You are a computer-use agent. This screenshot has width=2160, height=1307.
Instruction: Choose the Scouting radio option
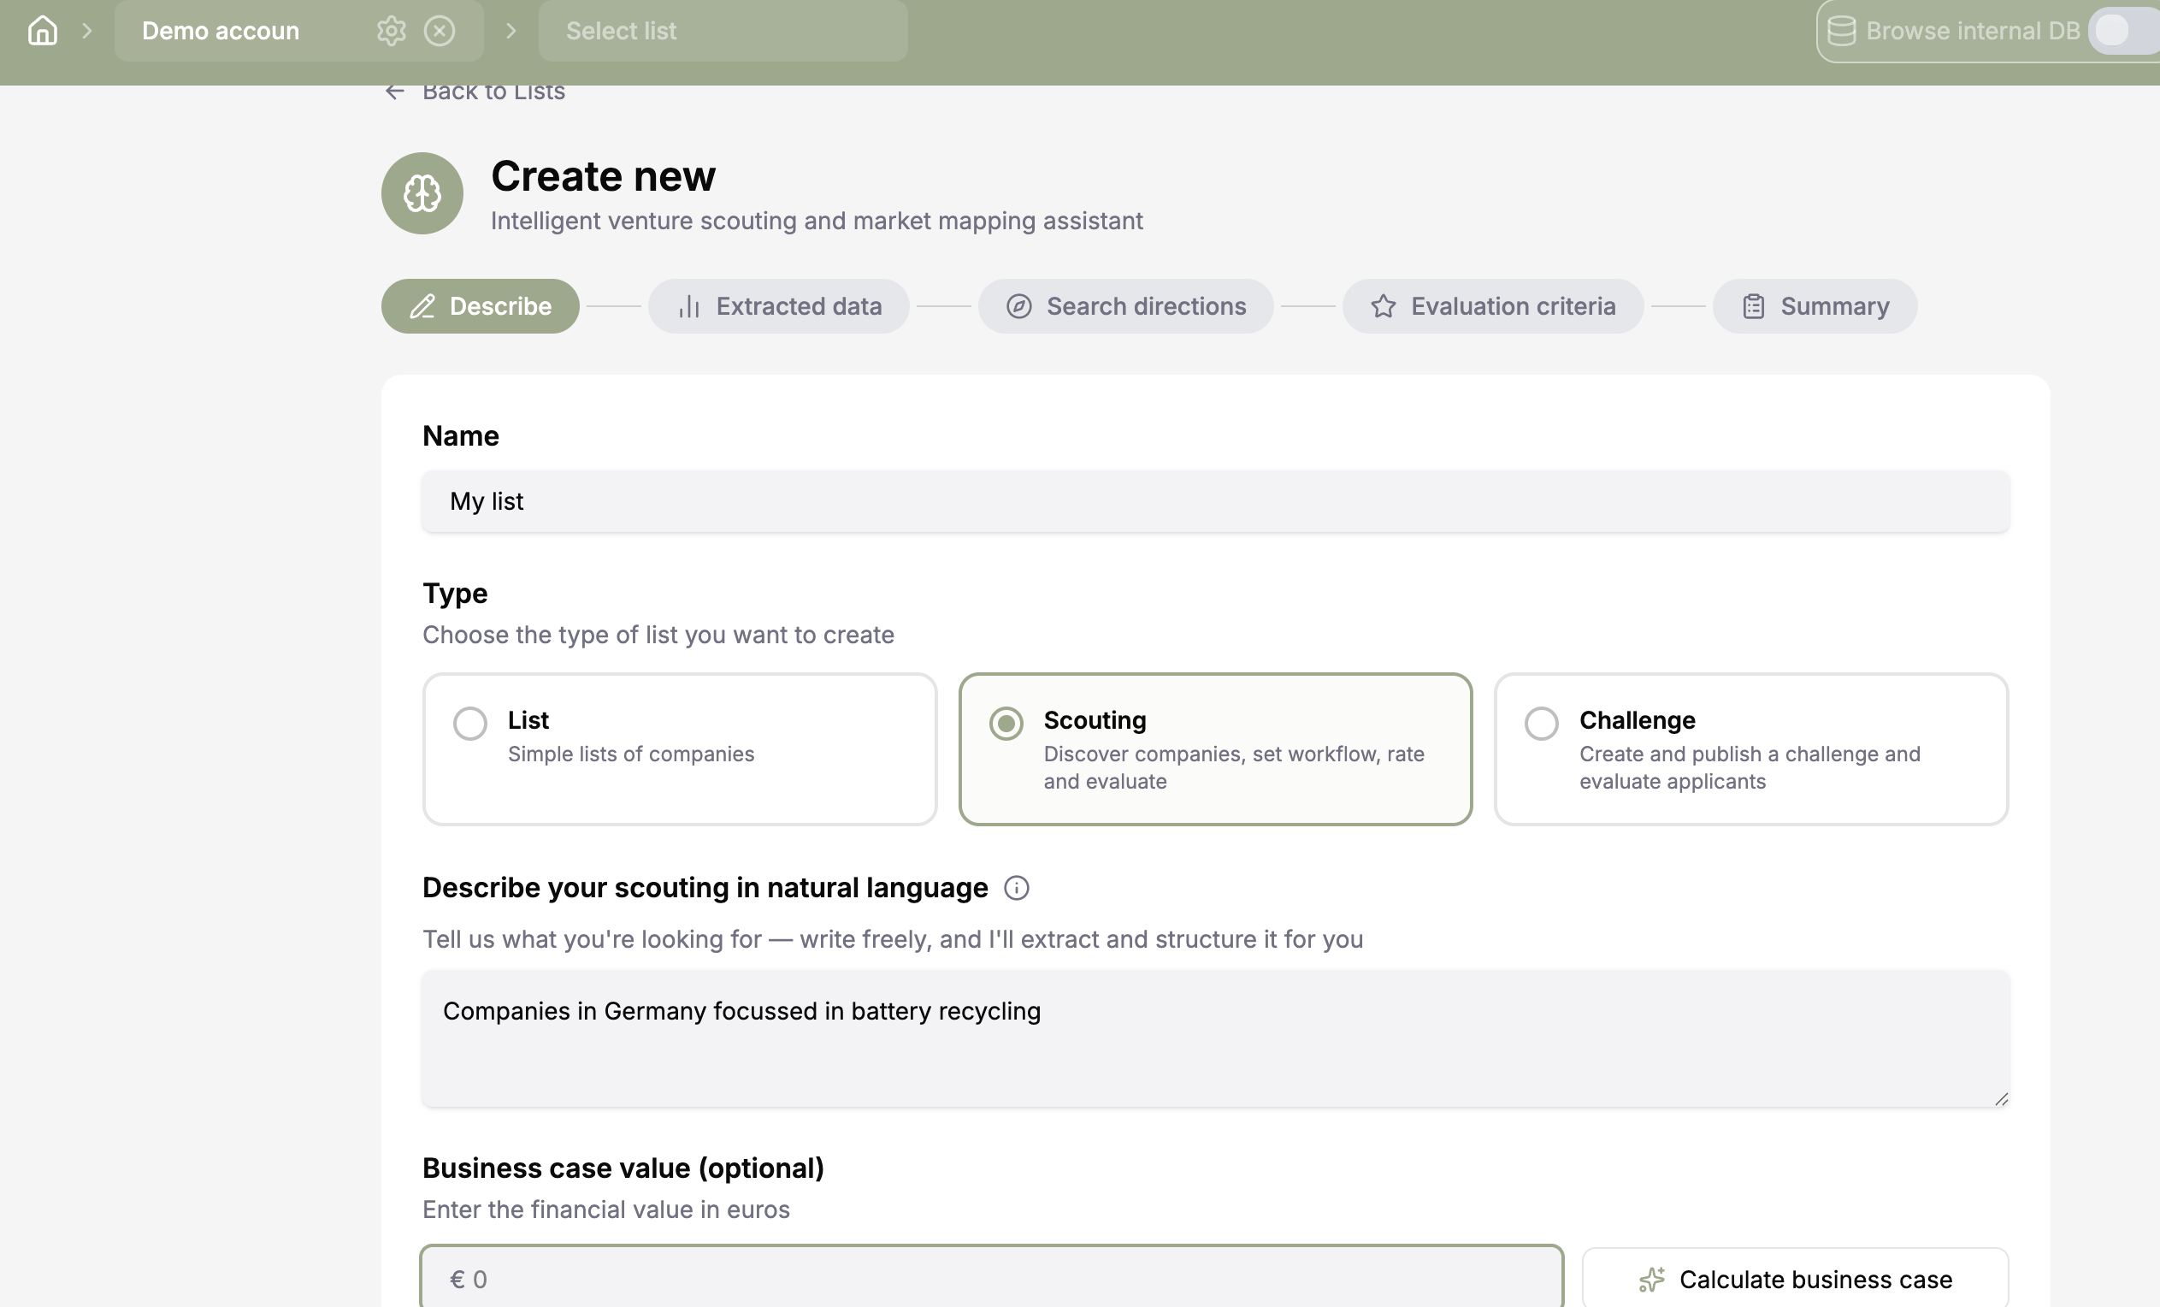coord(1006,724)
